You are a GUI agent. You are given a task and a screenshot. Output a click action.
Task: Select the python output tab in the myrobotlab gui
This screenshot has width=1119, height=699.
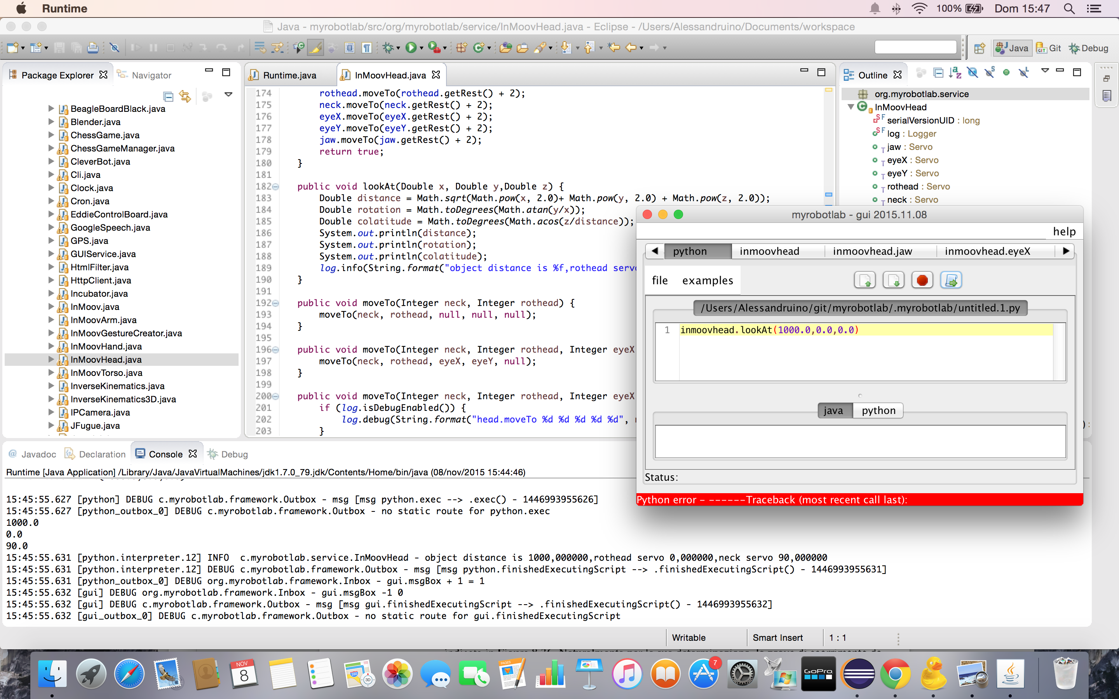pos(878,410)
